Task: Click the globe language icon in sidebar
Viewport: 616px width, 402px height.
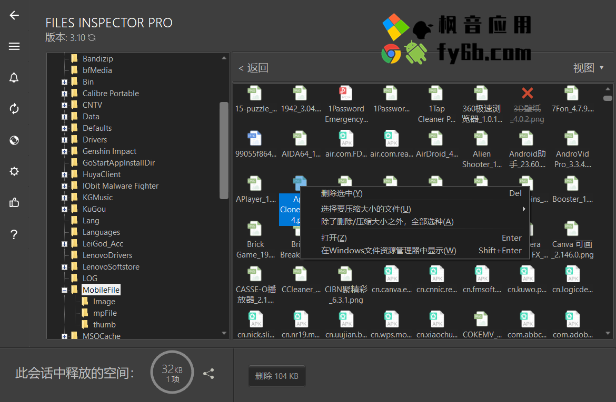Action: click(x=14, y=140)
